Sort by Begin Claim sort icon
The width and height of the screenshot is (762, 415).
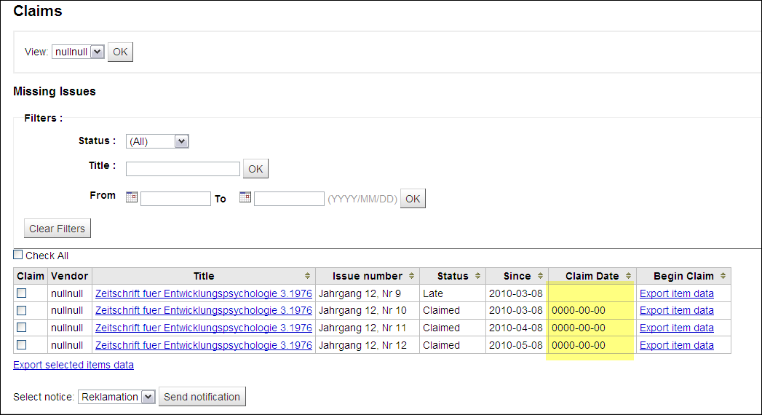click(723, 276)
